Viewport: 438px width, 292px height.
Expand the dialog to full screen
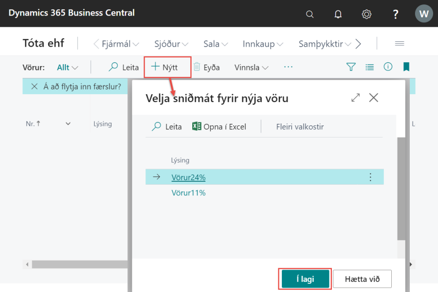point(356,98)
